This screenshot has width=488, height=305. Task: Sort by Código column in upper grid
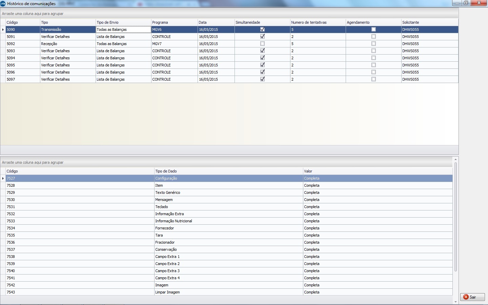pyautogui.click(x=23, y=22)
